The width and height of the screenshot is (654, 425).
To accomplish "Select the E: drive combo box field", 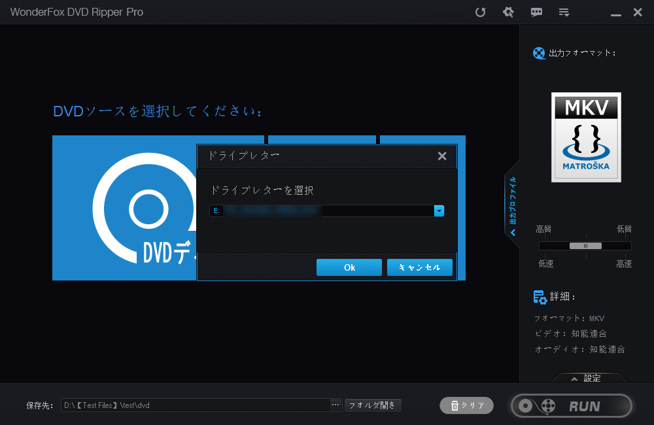I will coord(326,211).
